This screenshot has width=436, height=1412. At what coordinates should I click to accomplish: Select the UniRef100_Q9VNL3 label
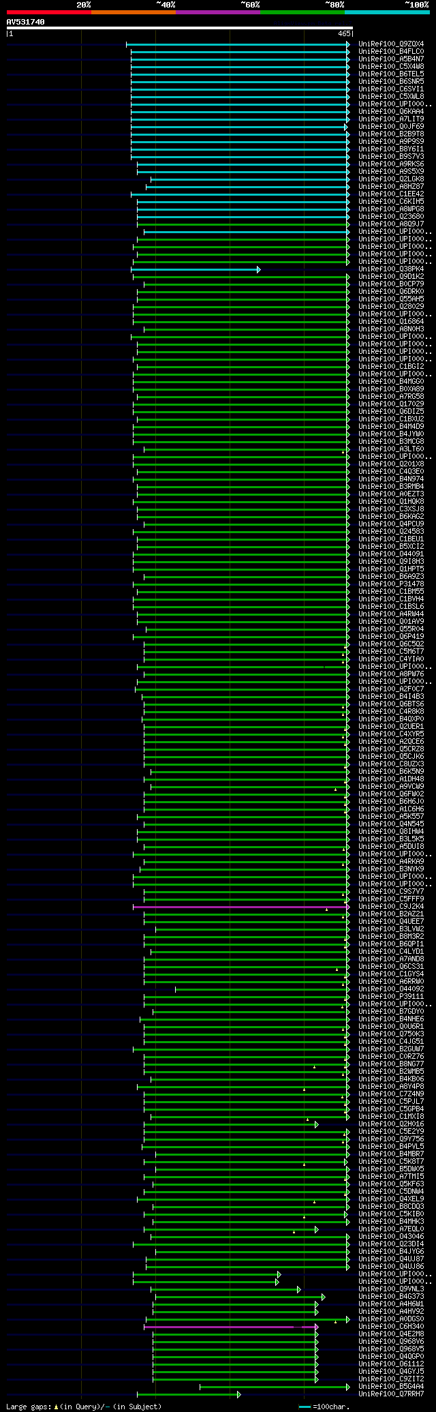391,1289
